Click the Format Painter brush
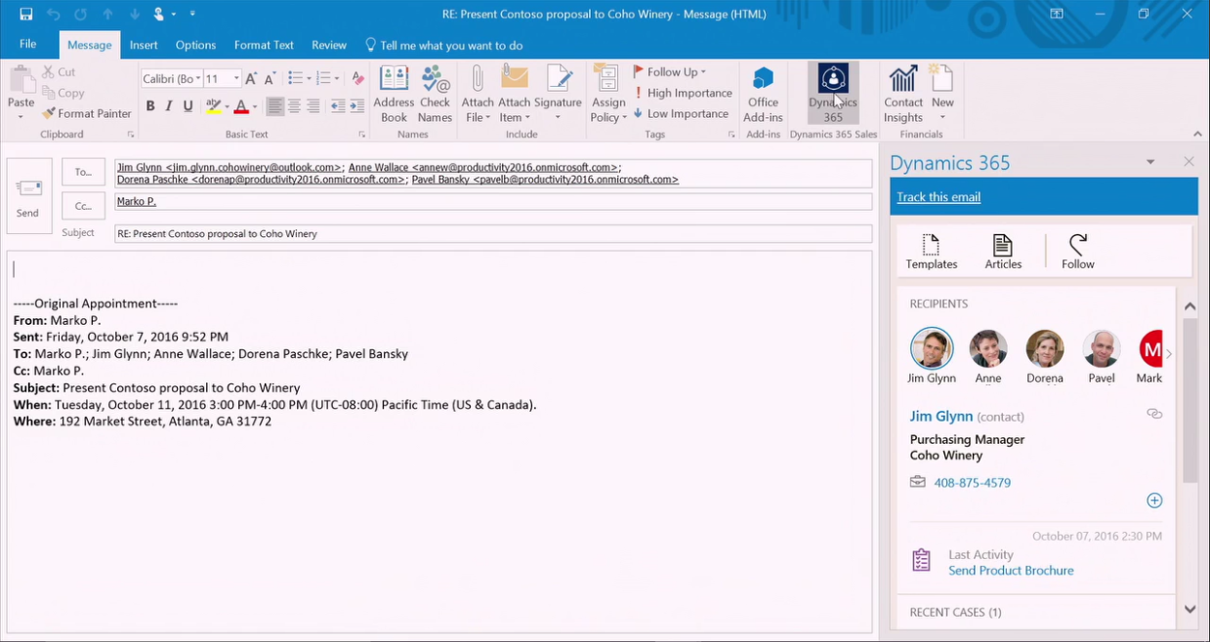1210x642 pixels. 87,113
